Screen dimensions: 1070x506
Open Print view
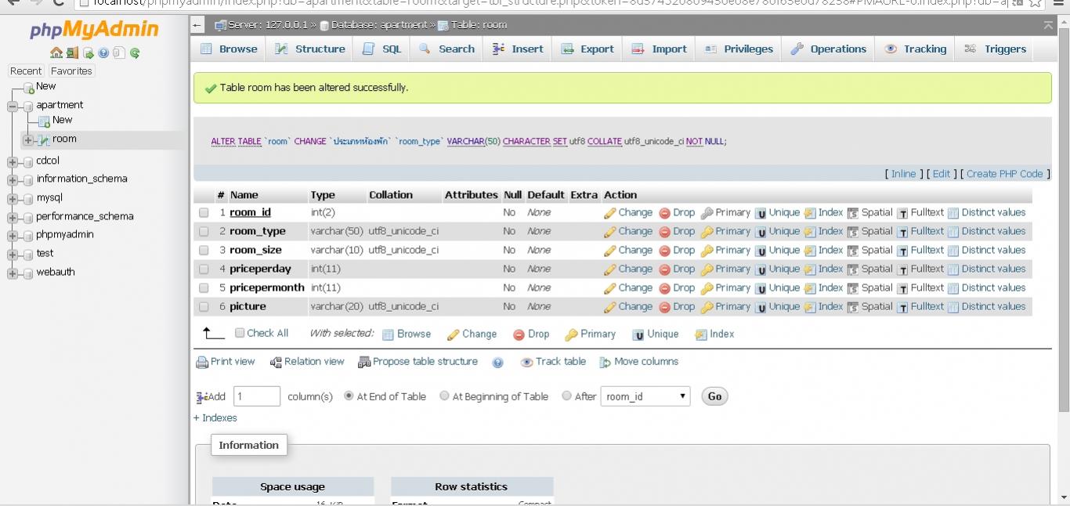[x=226, y=362]
